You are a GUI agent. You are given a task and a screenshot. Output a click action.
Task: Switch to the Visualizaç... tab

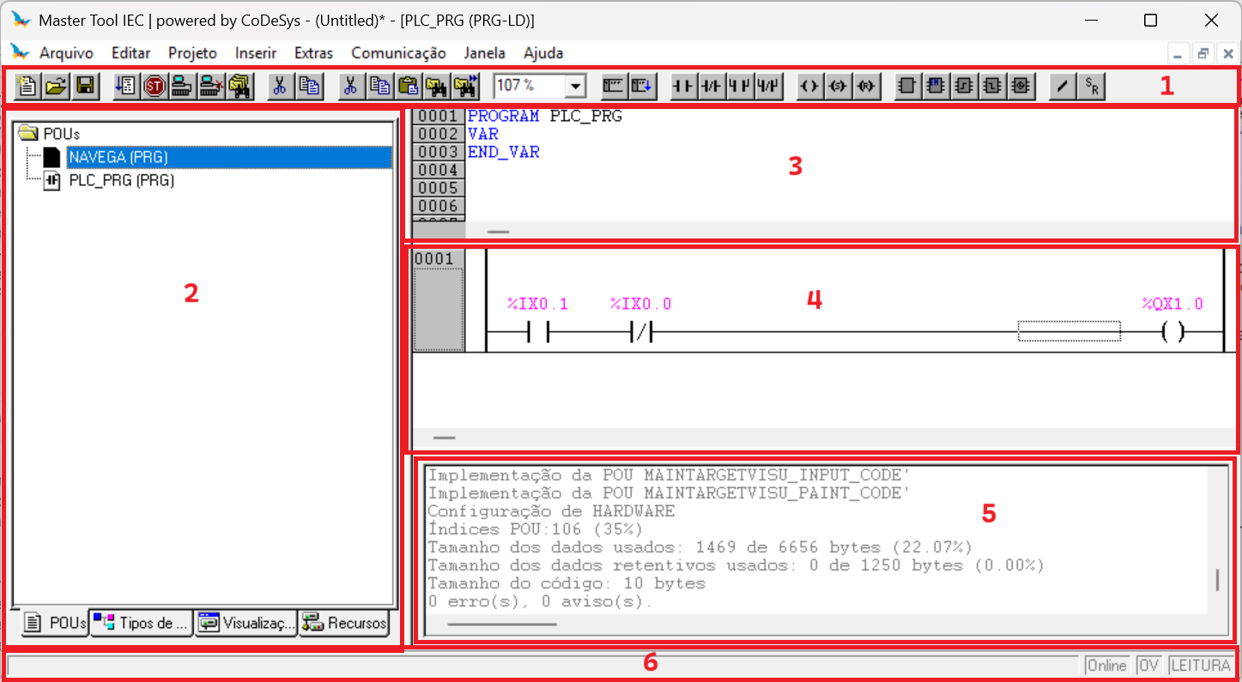pyautogui.click(x=245, y=623)
